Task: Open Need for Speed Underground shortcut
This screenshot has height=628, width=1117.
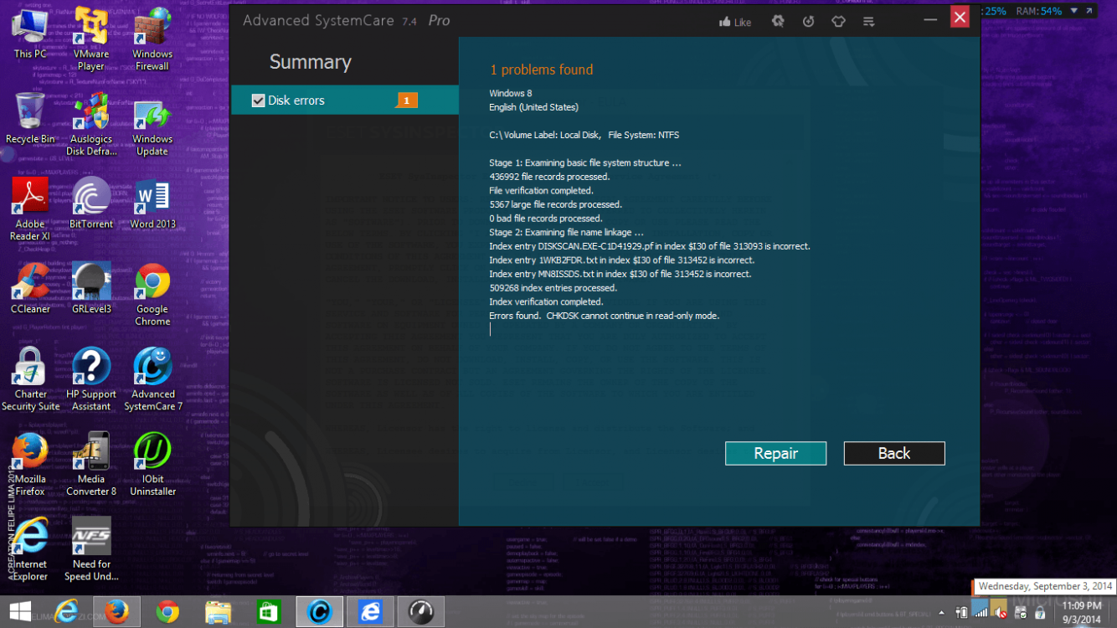Action: [x=91, y=548]
